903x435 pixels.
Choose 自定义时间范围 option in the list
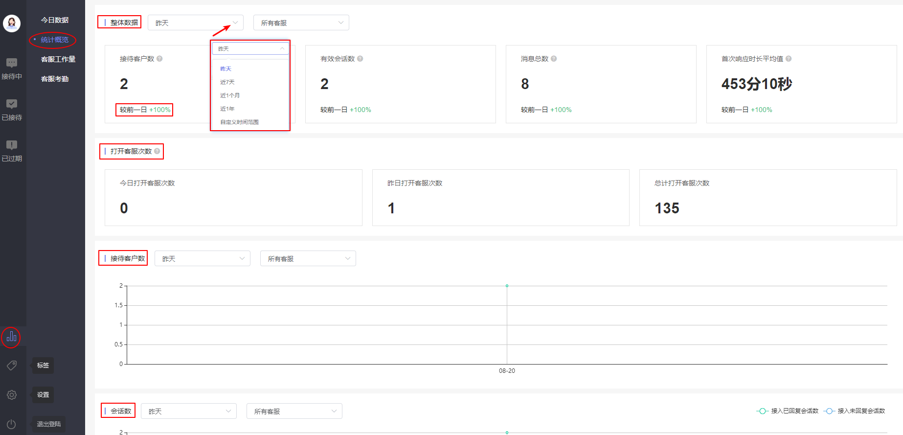(x=239, y=122)
